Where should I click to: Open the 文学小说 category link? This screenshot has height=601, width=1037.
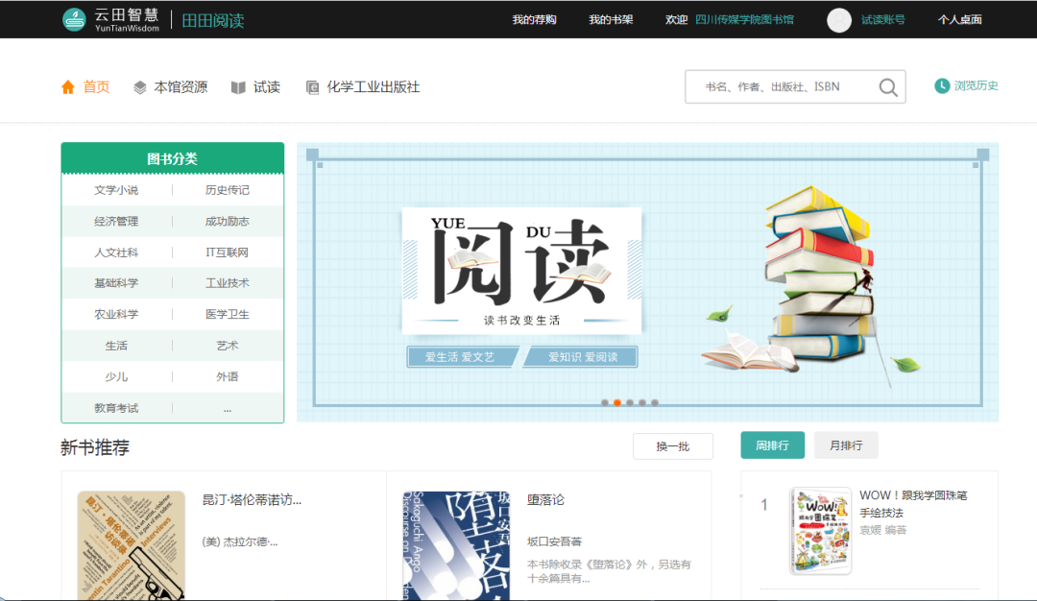coord(116,190)
